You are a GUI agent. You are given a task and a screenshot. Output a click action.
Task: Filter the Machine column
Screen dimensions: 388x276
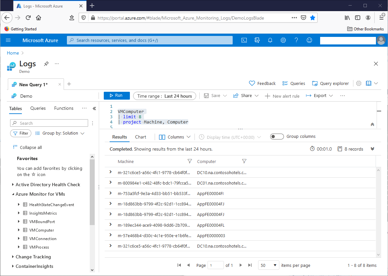point(190,161)
